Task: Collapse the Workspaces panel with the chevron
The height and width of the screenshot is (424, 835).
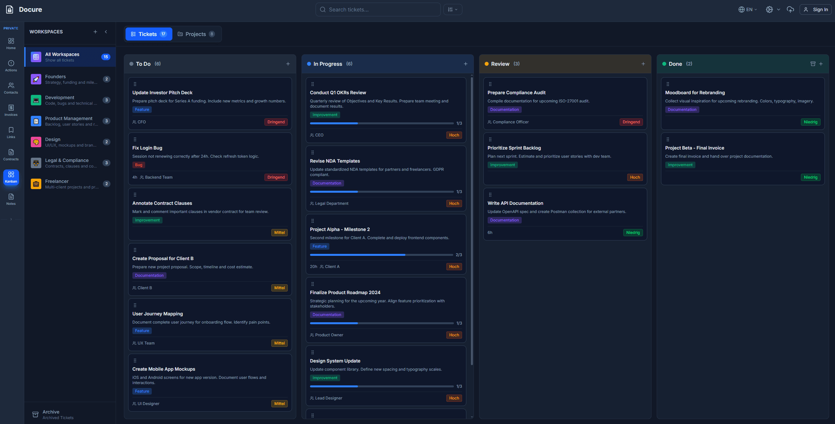Action: coord(106,32)
